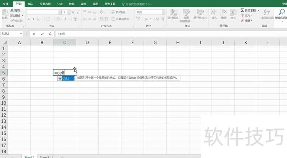Click Merge and Center (合并后居中)

tap(121, 19)
